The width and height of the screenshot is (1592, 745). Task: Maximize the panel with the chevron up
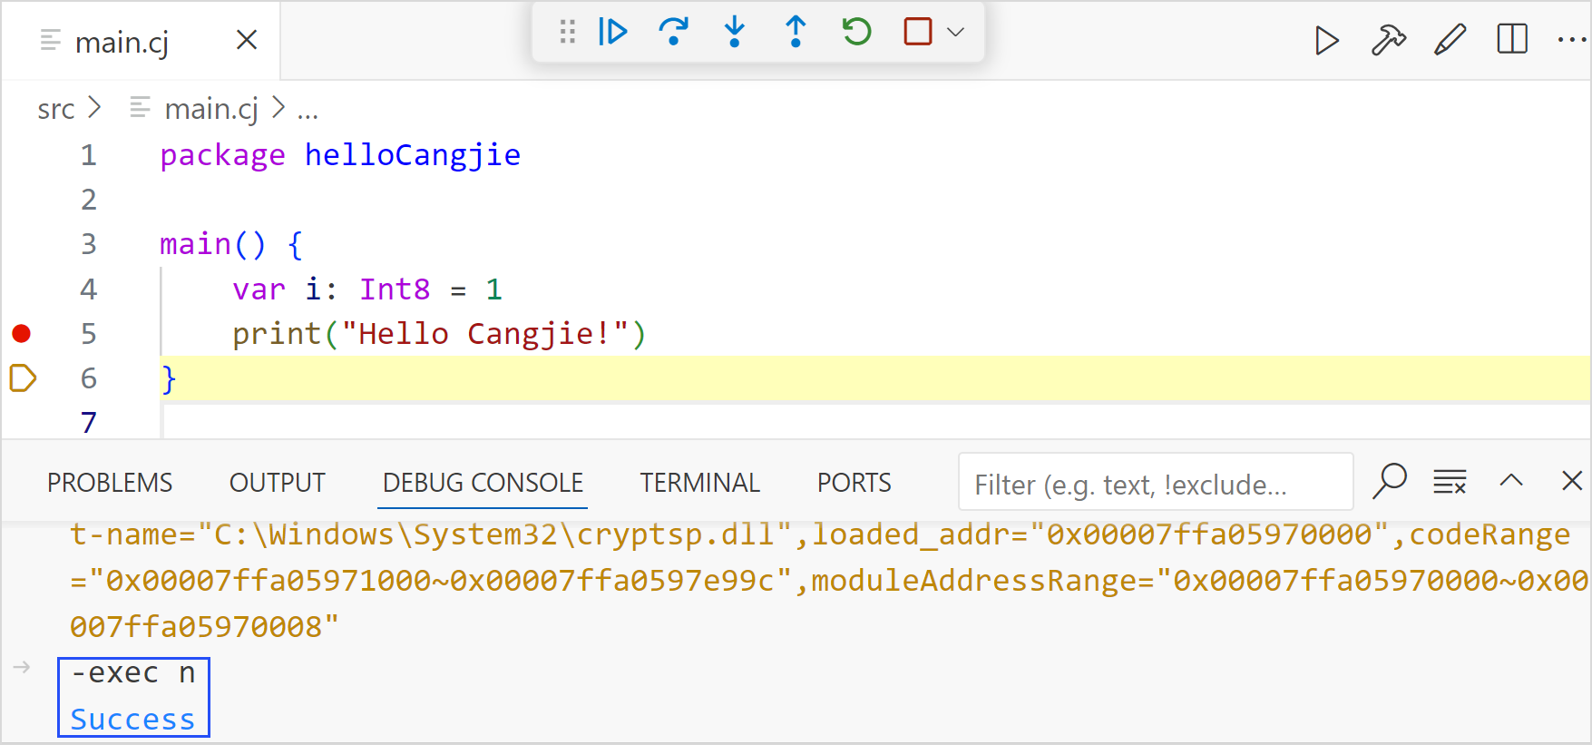point(1511,481)
